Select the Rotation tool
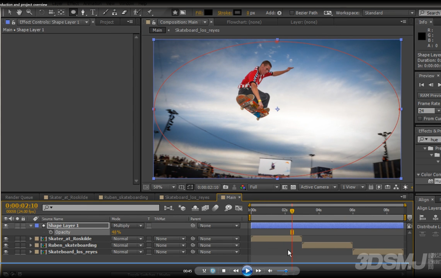The width and height of the screenshot is (441, 278). tap(42, 12)
